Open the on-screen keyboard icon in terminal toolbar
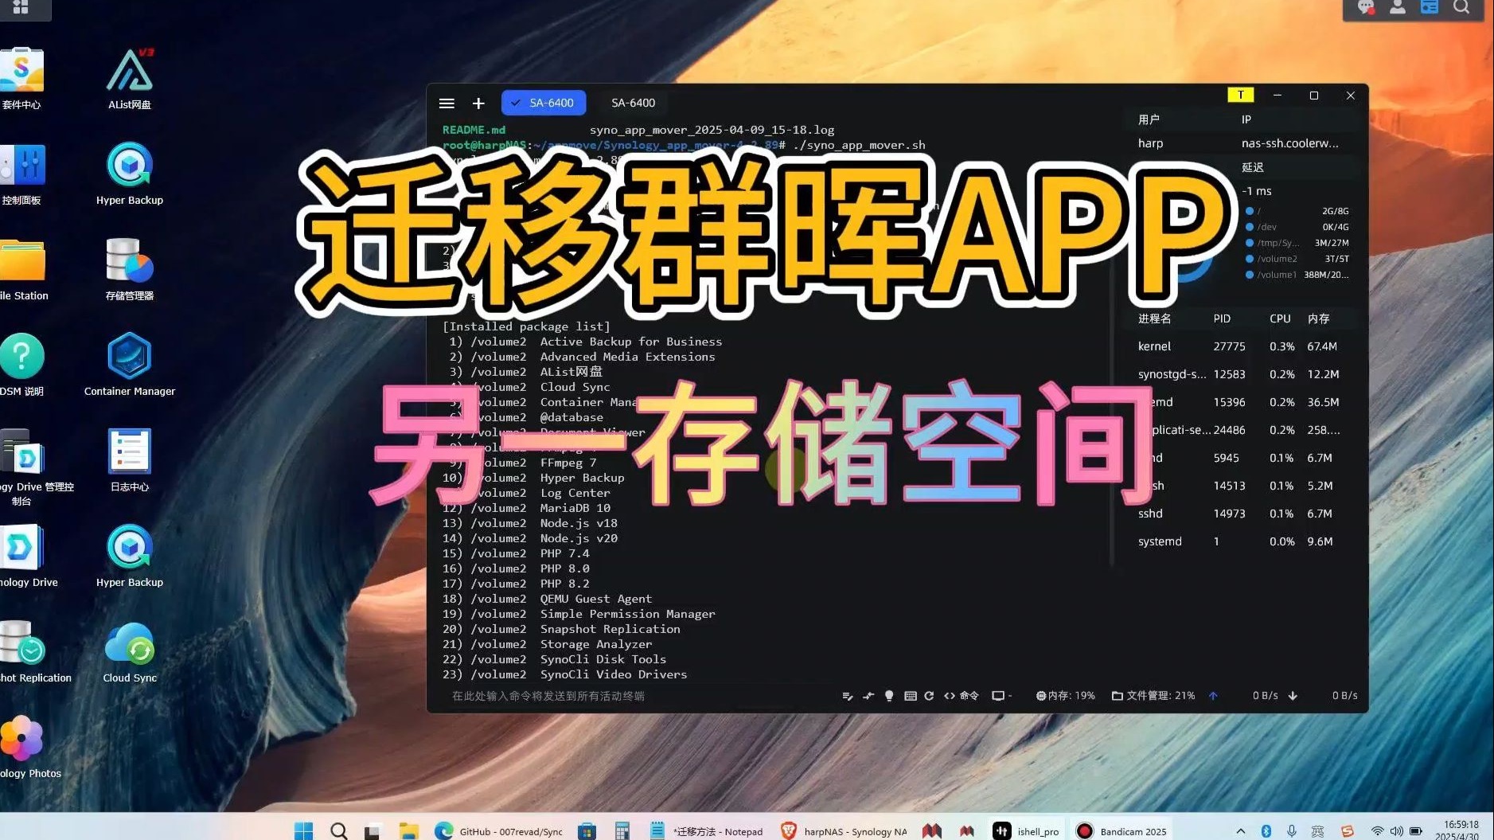The height and width of the screenshot is (840, 1494). tap(910, 696)
